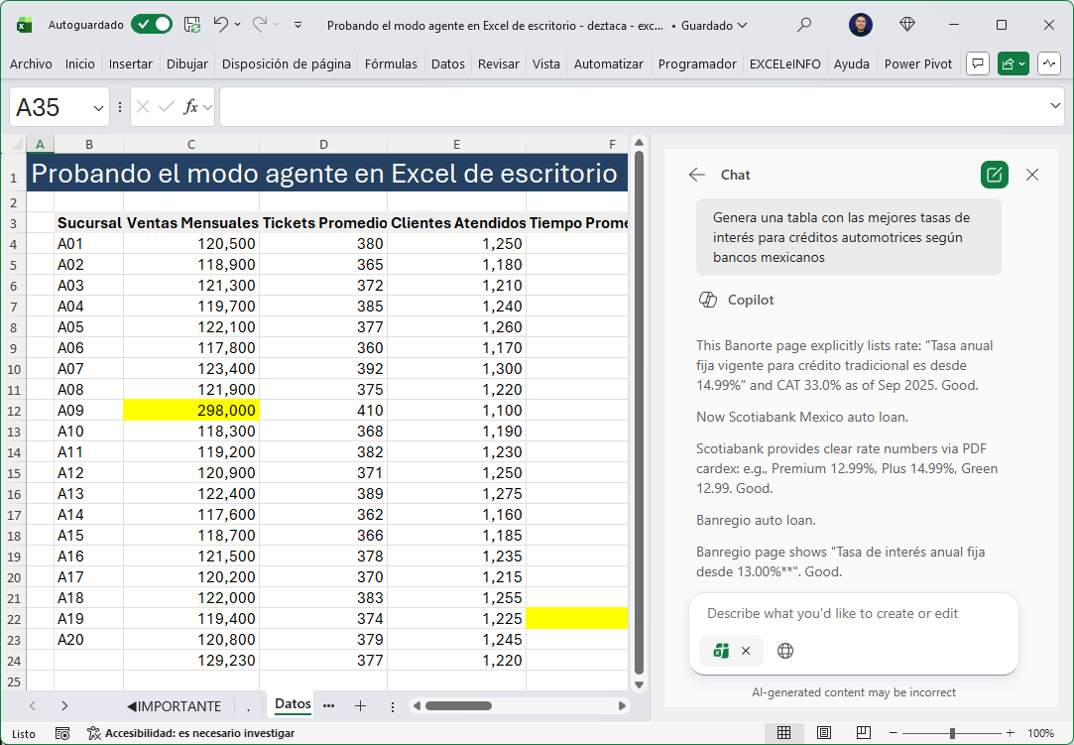This screenshot has width=1074, height=745.
Task: Toggle the Autoguardado switch
Action: tap(152, 25)
